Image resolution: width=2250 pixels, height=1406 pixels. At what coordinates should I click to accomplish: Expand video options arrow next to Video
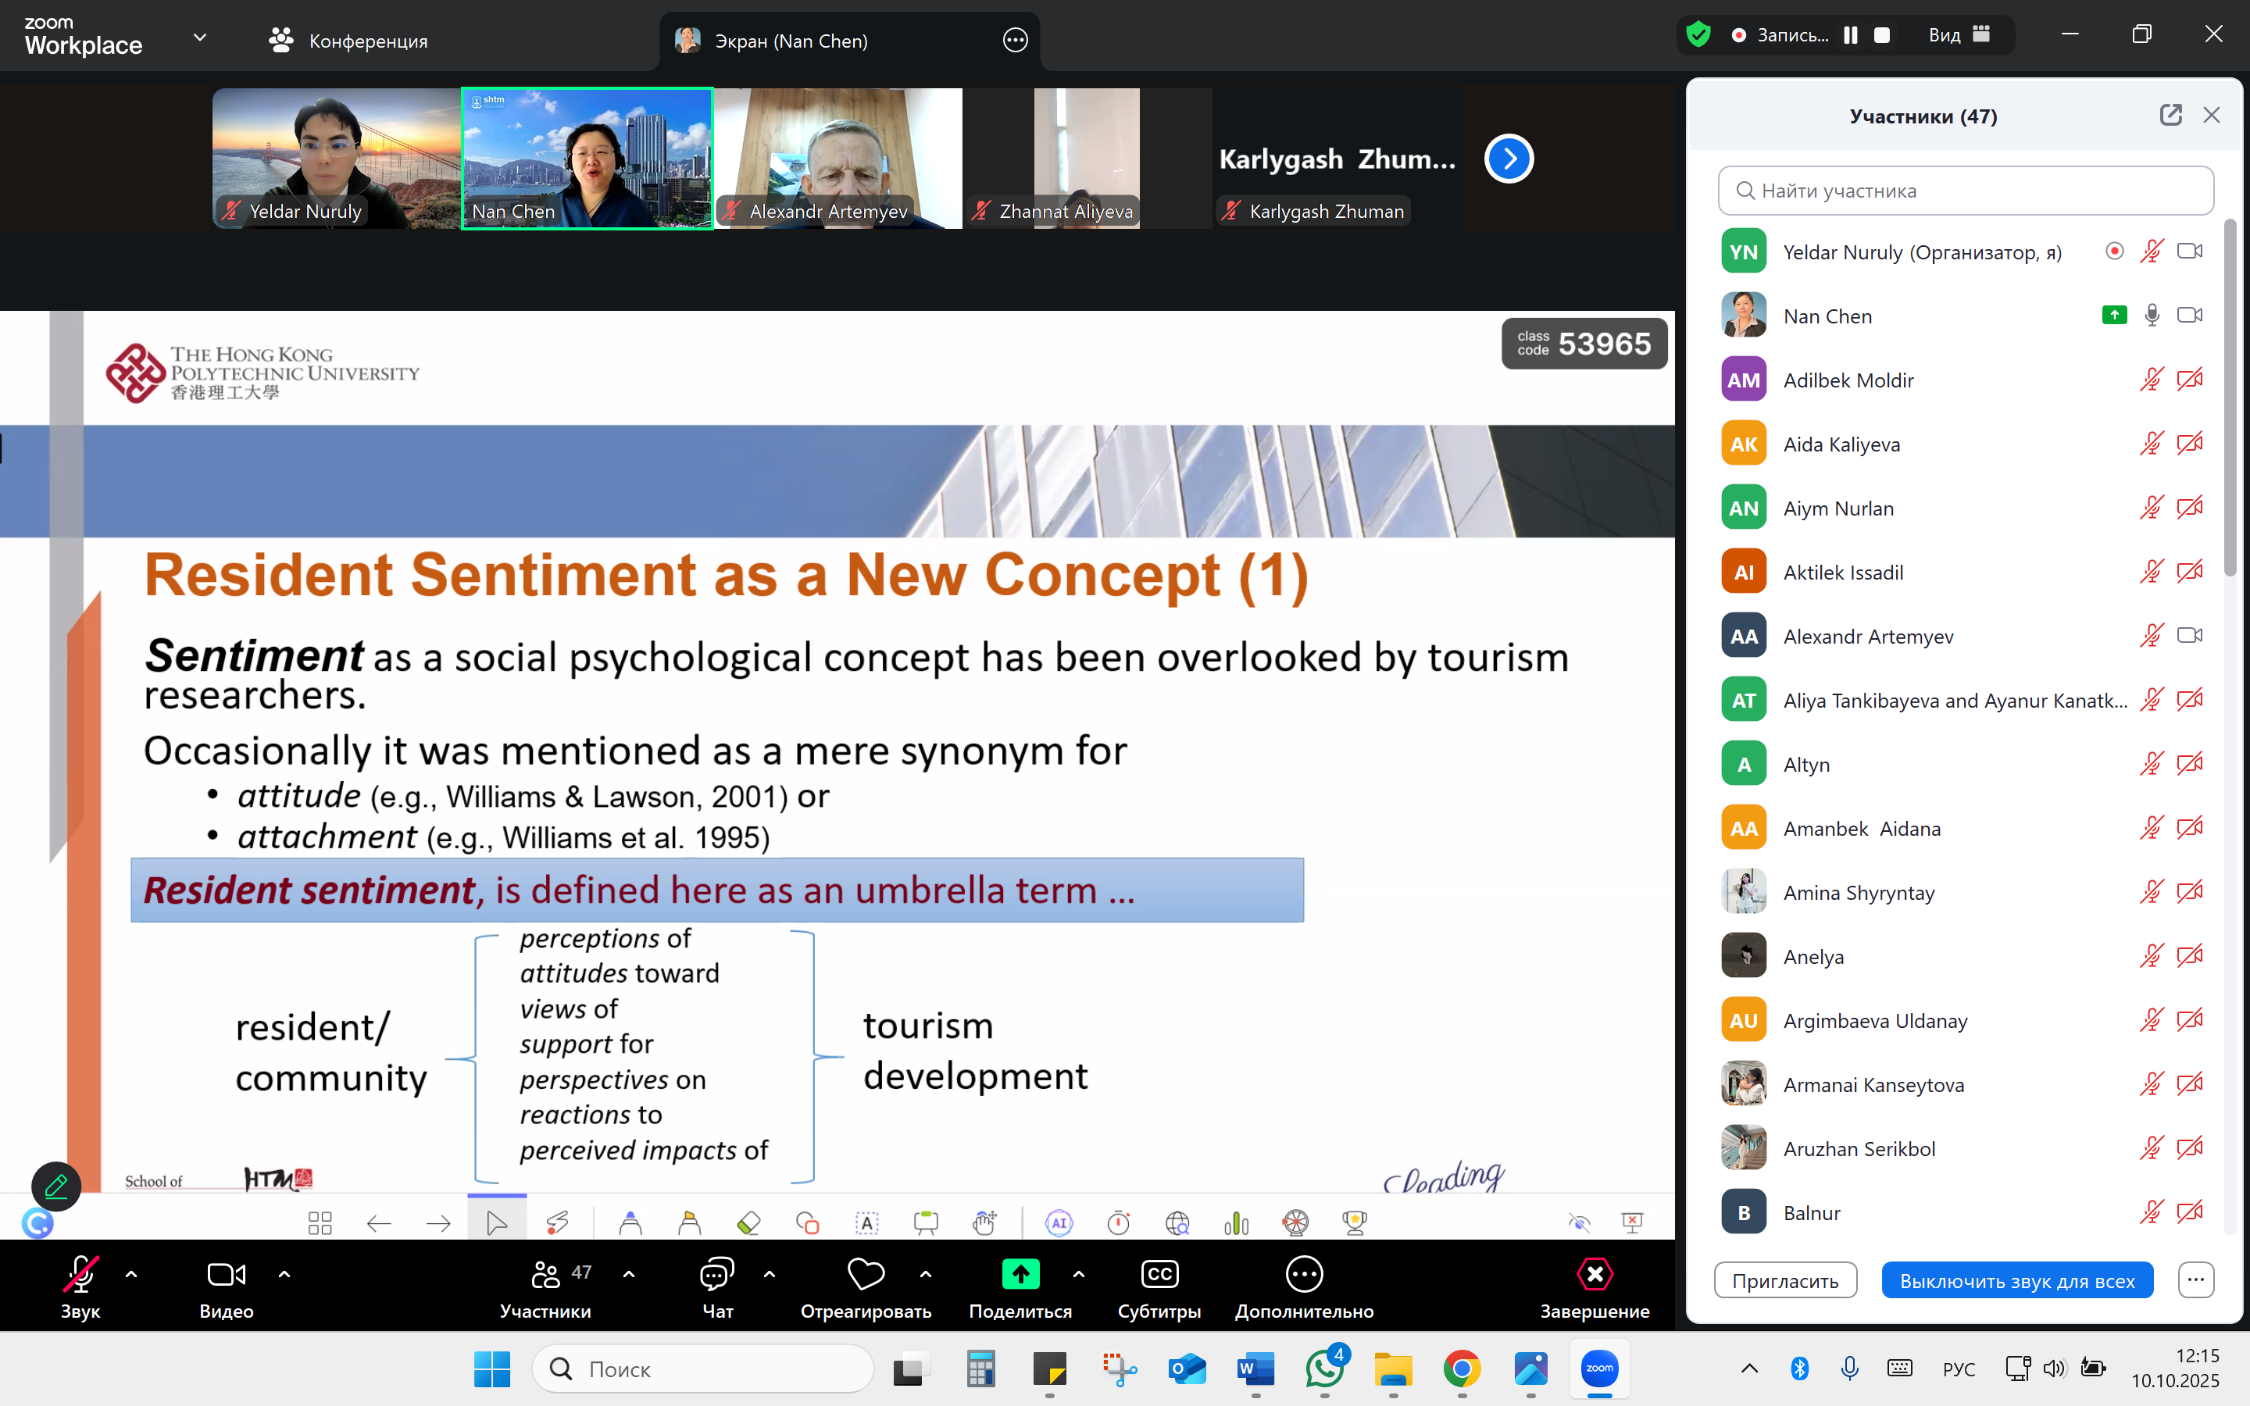point(284,1274)
